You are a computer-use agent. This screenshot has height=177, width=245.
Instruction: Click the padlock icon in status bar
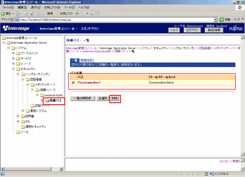206,174
